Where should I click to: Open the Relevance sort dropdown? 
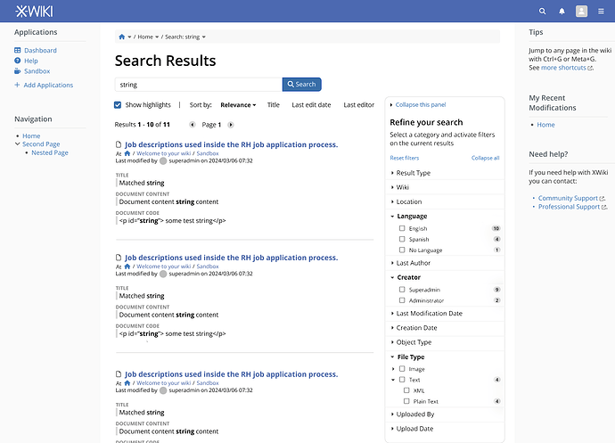pos(238,105)
